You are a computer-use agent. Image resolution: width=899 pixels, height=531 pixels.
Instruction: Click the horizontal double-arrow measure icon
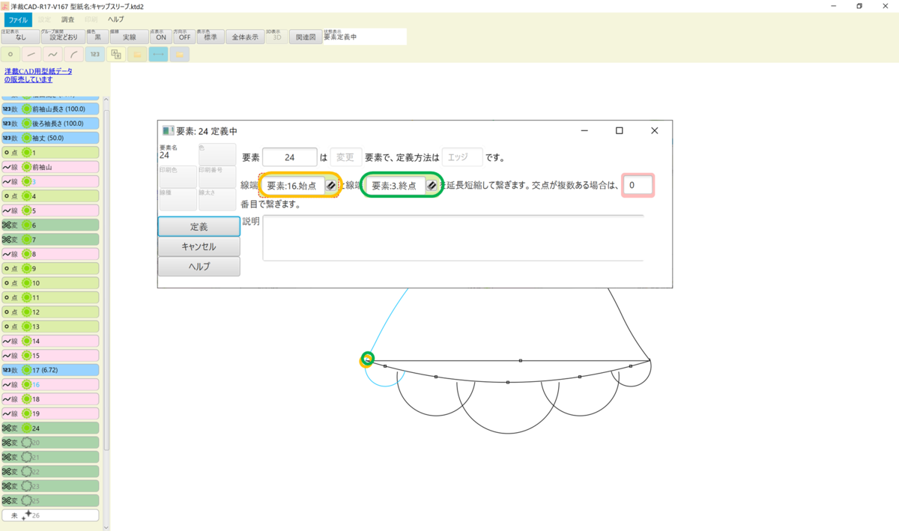[x=157, y=54]
